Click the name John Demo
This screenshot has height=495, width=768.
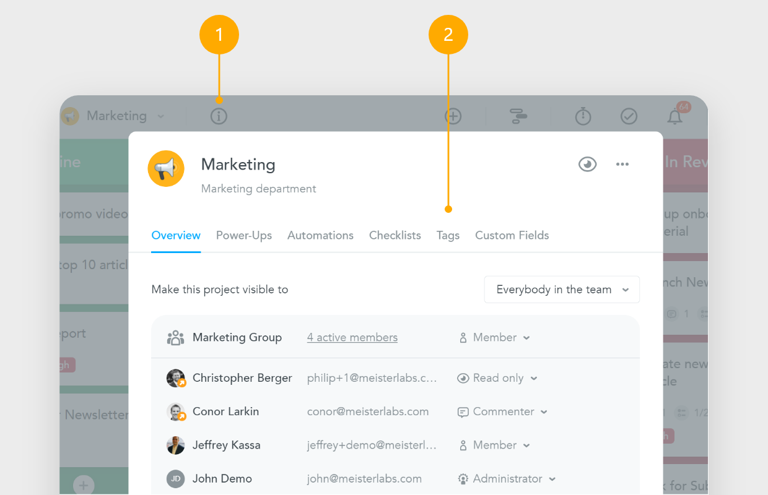(222, 478)
